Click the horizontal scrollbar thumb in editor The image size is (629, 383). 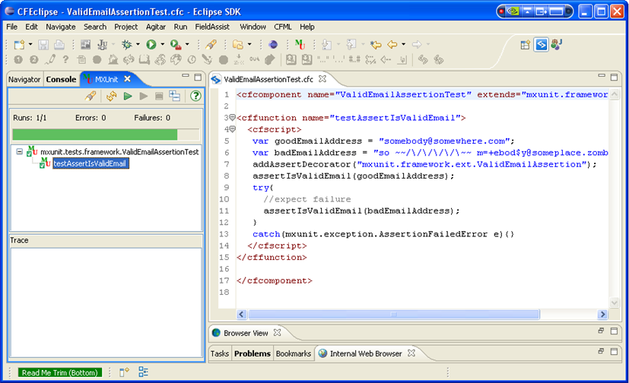click(x=393, y=315)
